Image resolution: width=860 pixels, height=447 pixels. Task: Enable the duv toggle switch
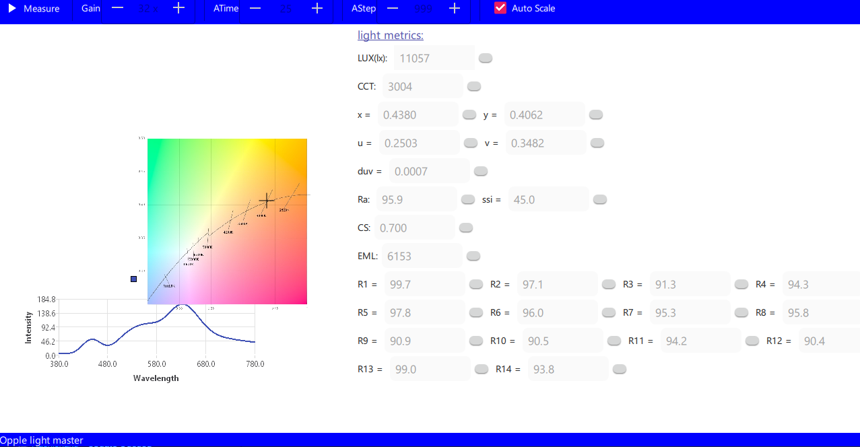[x=481, y=172]
